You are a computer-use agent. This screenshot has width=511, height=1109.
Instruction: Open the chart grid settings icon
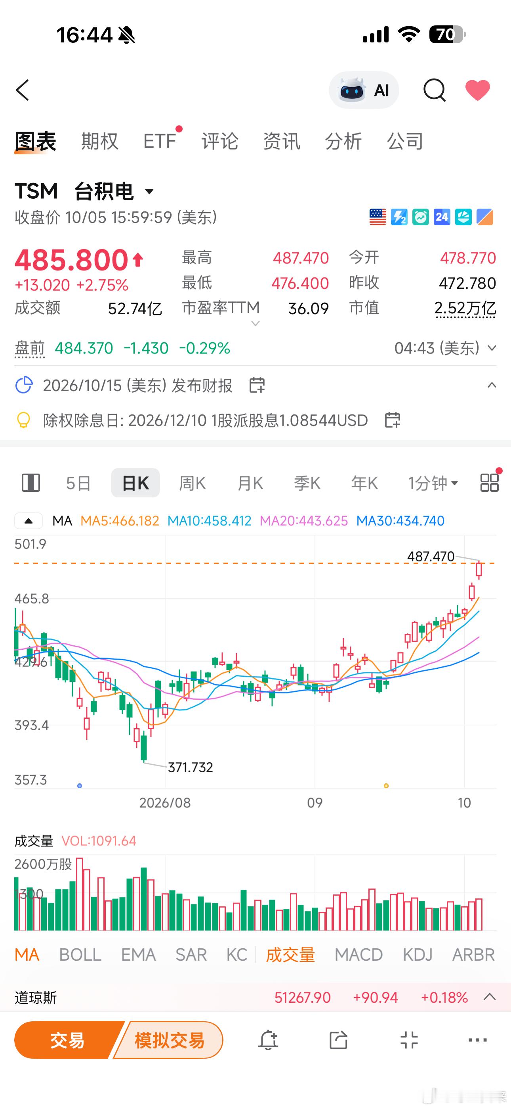point(490,483)
